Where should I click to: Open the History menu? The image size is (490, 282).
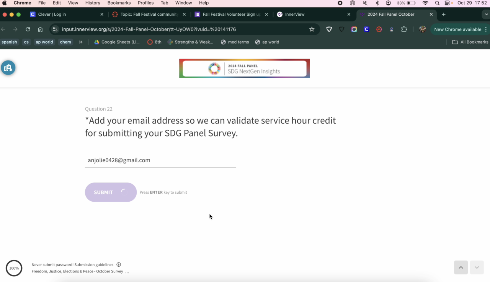[x=93, y=3]
